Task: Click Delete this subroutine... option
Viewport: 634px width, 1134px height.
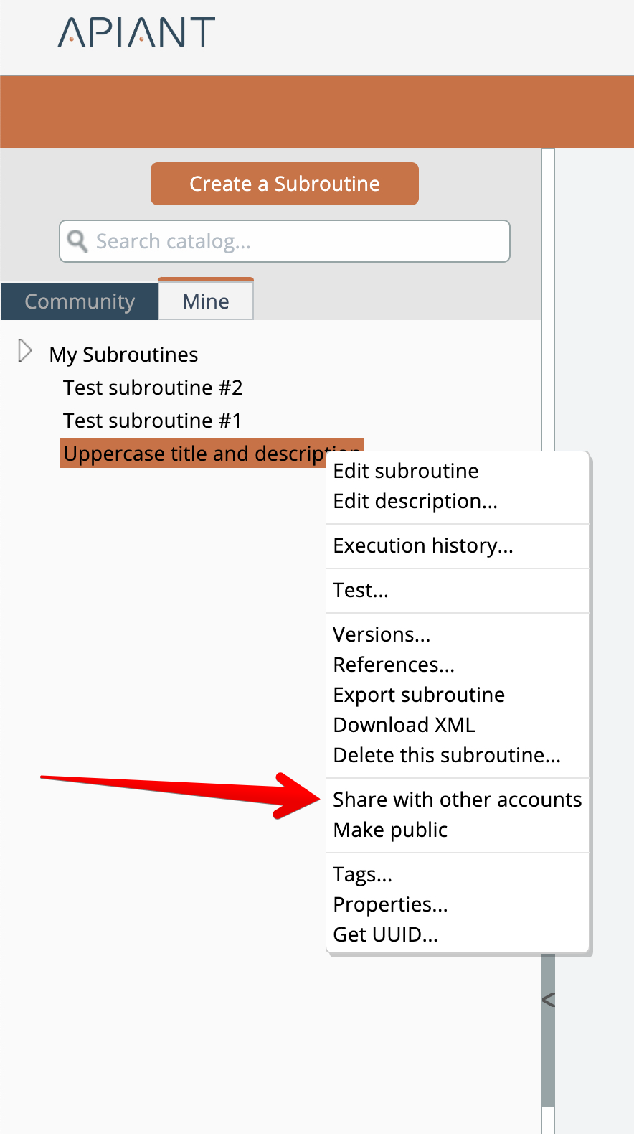Action: click(447, 755)
